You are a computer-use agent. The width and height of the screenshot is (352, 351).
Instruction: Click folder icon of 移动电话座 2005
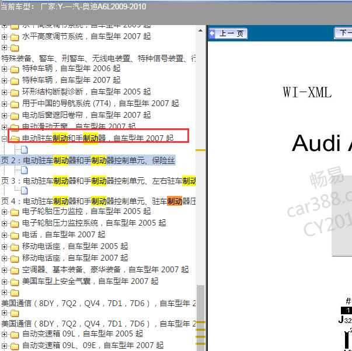point(15,247)
